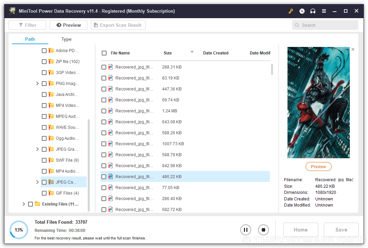
Task: Click the folder icon of ZIP file (102)
Action: (x=51, y=61)
